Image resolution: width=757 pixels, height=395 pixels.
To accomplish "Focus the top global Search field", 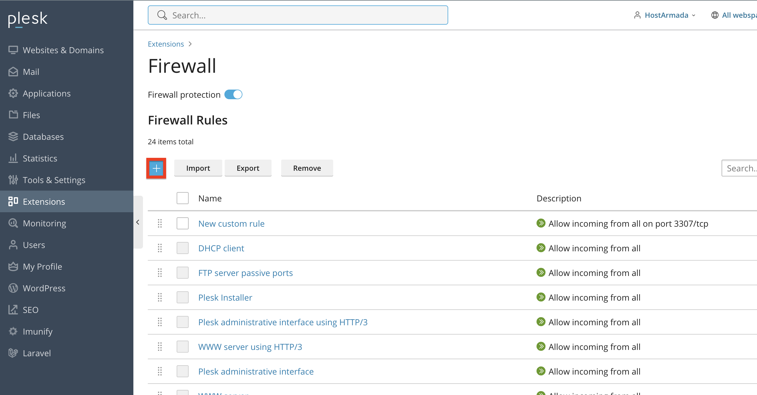I will click(298, 15).
